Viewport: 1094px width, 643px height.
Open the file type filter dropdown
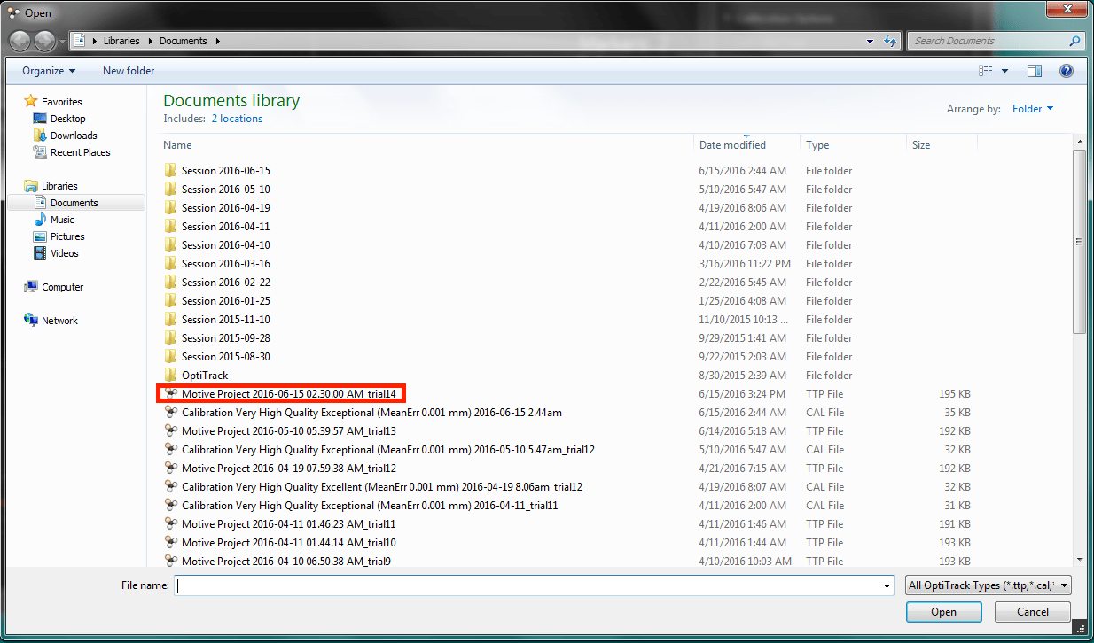(x=989, y=585)
